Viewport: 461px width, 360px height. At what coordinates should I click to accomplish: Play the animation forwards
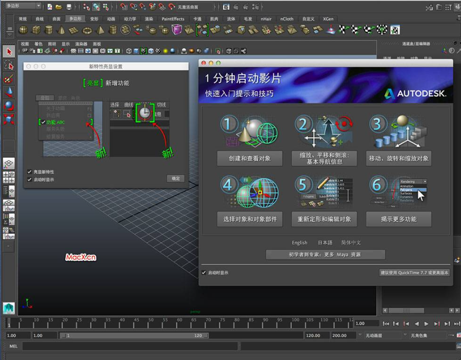[x=426, y=324]
